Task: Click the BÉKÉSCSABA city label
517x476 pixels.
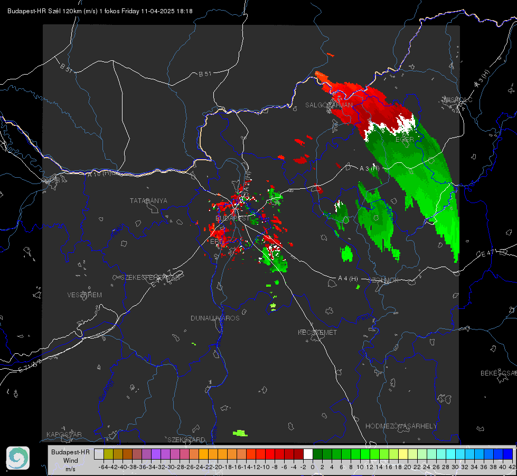Action: coord(499,373)
